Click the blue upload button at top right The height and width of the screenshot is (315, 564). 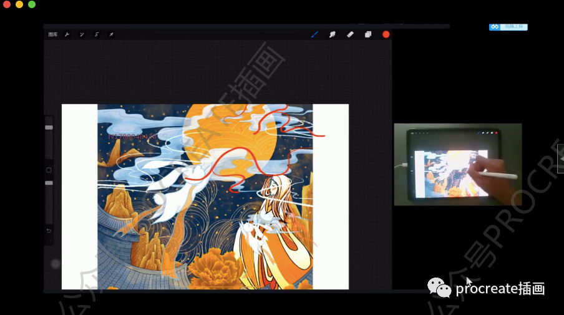pos(508,26)
